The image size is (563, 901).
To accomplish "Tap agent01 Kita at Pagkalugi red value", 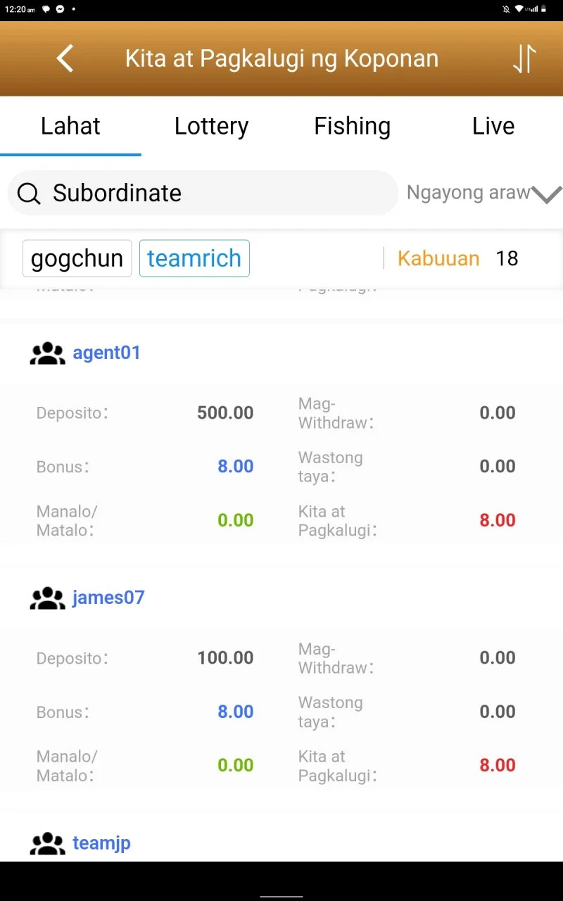I will coord(498,520).
